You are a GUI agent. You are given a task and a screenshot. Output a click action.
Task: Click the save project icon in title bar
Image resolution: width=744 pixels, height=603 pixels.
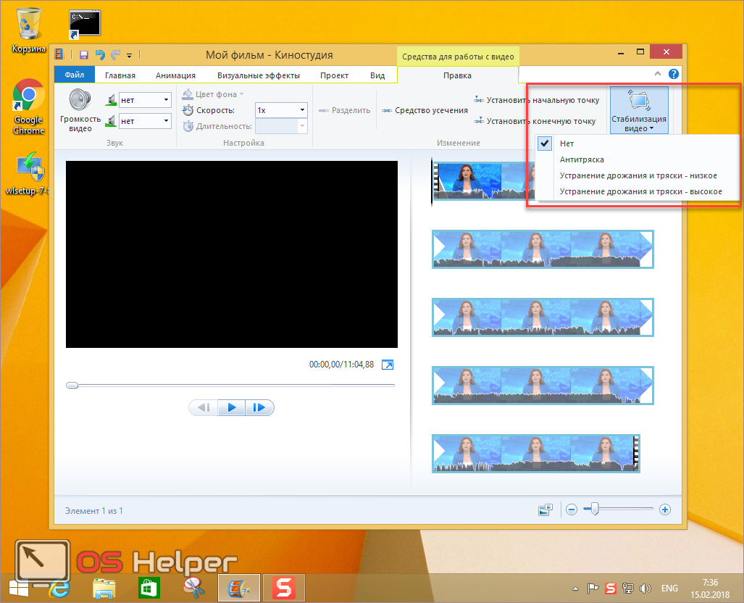(84, 55)
